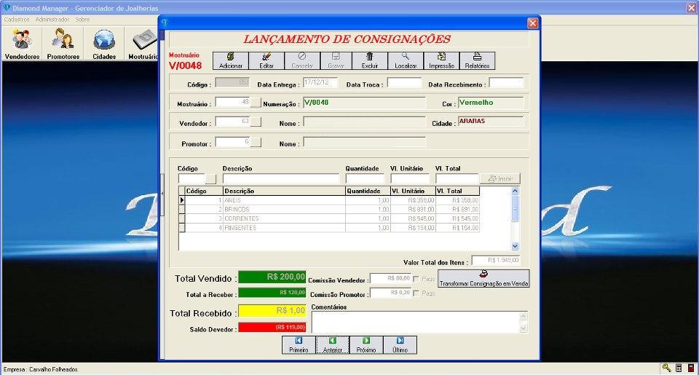Open the Localizar search tool
This screenshot has height=375, width=699.
coord(406,60)
